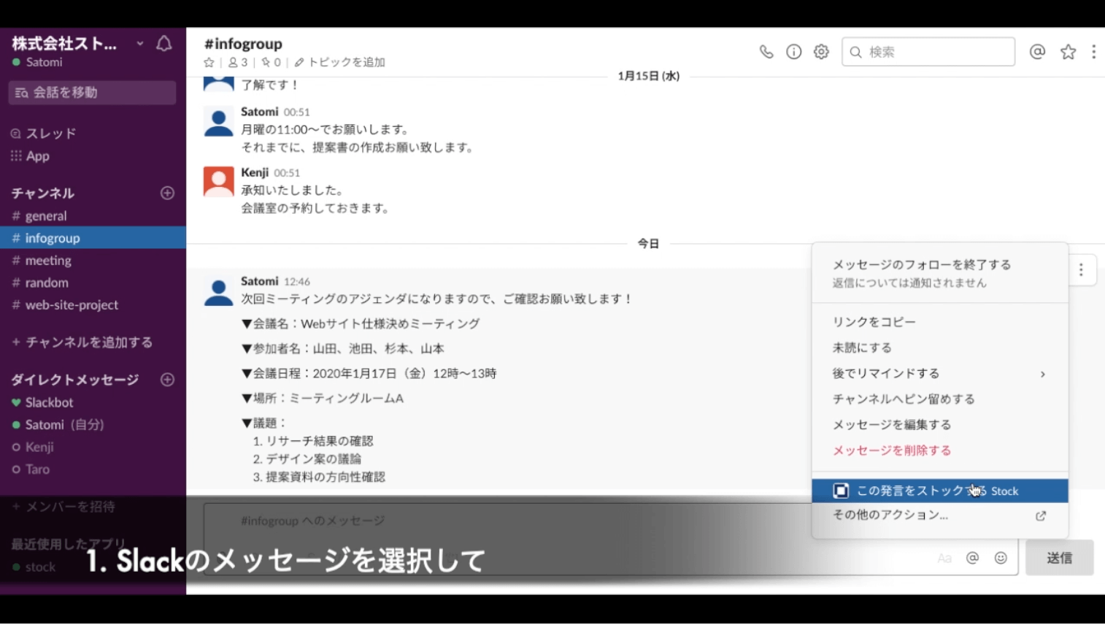Open the web-site-project channel
The width and height of the screenshot is (1105, 625).
point(72,305)
